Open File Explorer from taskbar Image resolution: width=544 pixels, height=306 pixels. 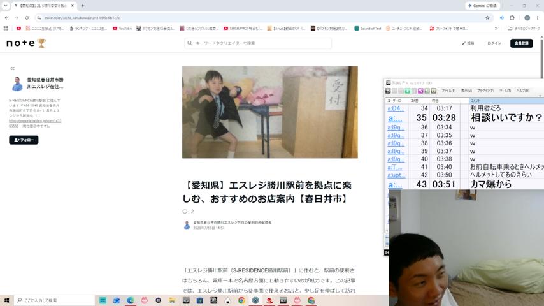coord(172,300)
